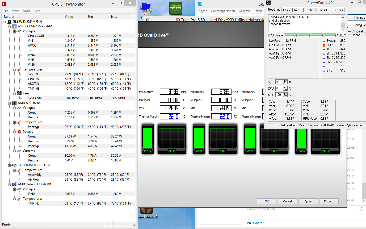
Task: Click the CPU Usage bar in SpeedFan
Action: click(310, 35)
